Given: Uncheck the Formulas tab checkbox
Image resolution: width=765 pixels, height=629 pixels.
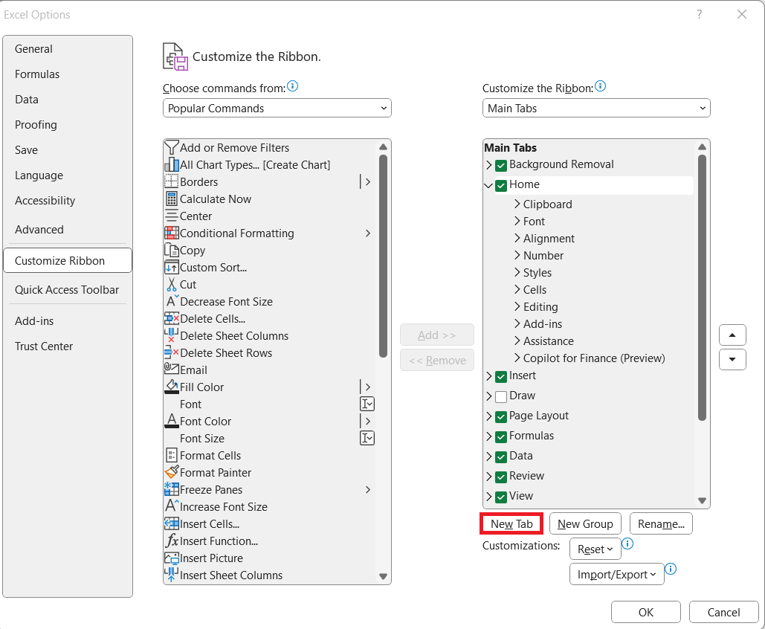Looking at the screenshot, I should [500, 436].
